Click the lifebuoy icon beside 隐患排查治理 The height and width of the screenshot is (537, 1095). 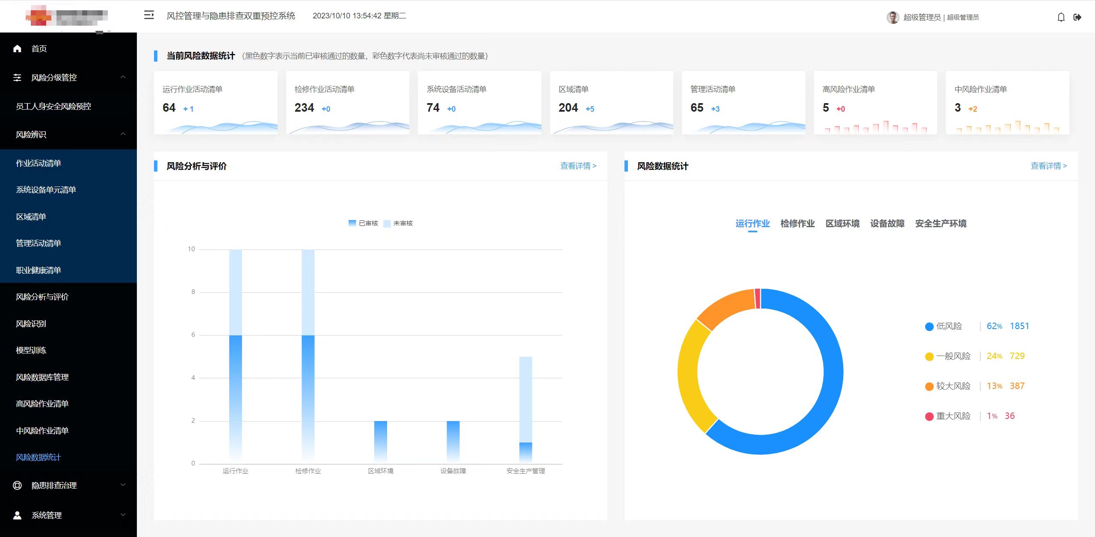click(17, 485)
